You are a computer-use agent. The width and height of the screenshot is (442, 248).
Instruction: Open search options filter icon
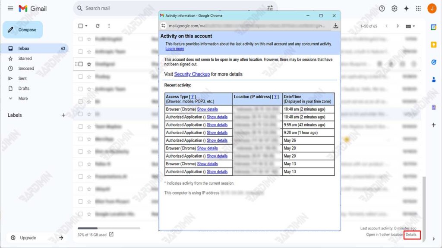[270, 8]
